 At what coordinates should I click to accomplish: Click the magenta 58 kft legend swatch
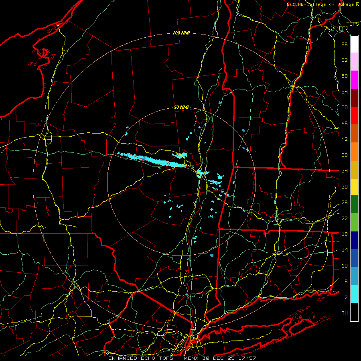coord(354,80)
